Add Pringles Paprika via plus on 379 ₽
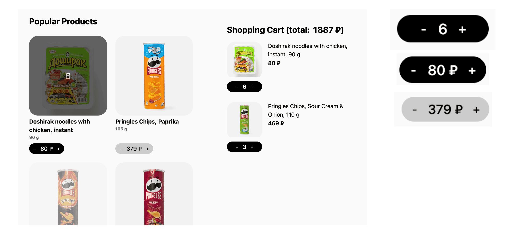The width and height of the screenshot is (524, 236). click(x=147, y=149)
